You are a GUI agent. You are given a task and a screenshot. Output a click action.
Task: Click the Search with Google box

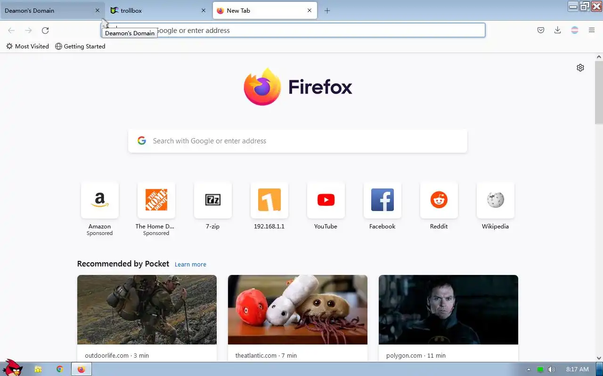(298, 141)
